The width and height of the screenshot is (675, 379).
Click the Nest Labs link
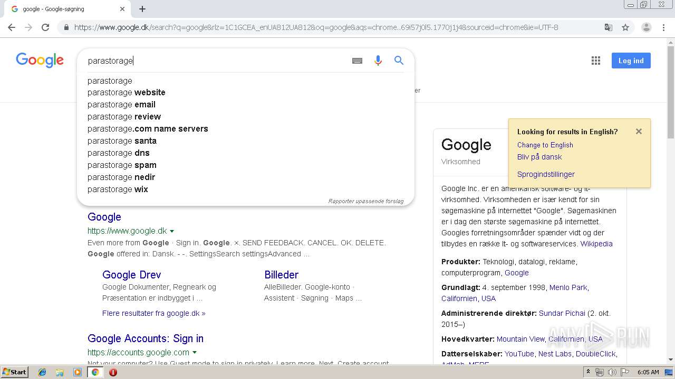[555, 354]
